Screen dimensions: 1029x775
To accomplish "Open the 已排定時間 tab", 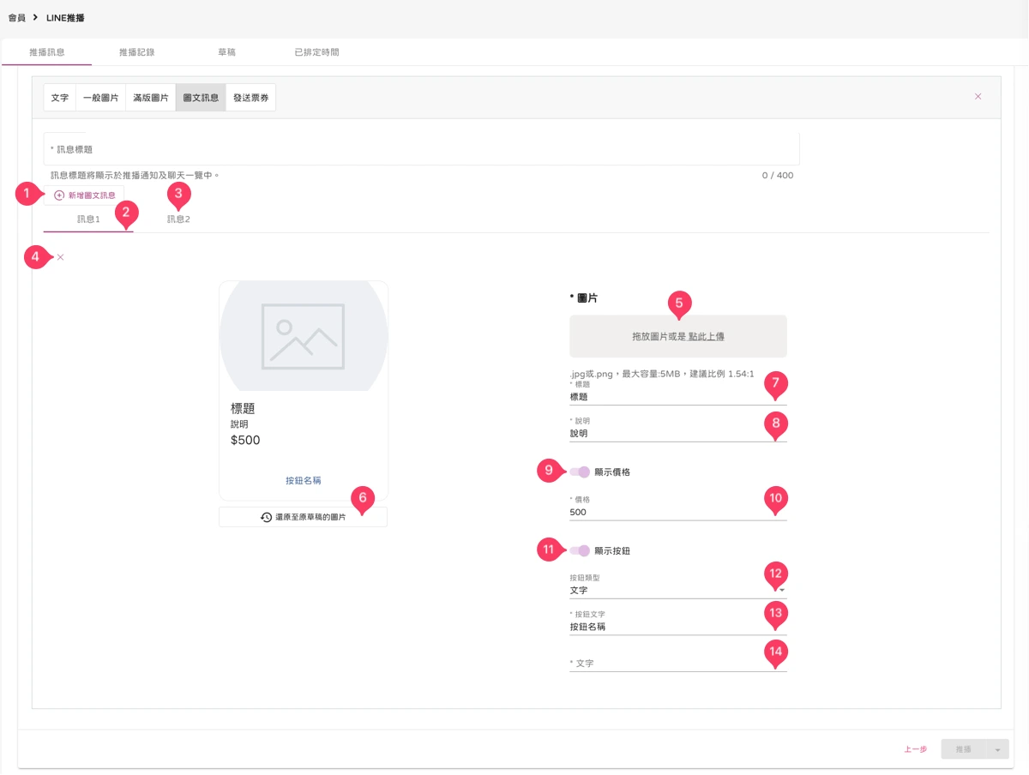I will pyautogui.click(x=316, y=52).
